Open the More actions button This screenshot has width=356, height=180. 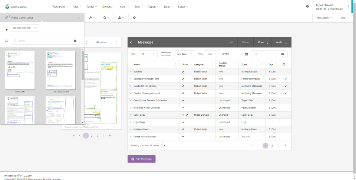(x=263, y=43)
